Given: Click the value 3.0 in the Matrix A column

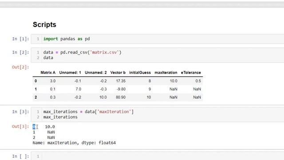Looking at the screenshot, I should pyautogui.click(x=53, y=81).
